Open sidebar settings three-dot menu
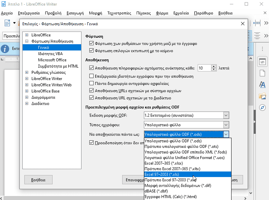269x200 pixels. coord(262,49)
